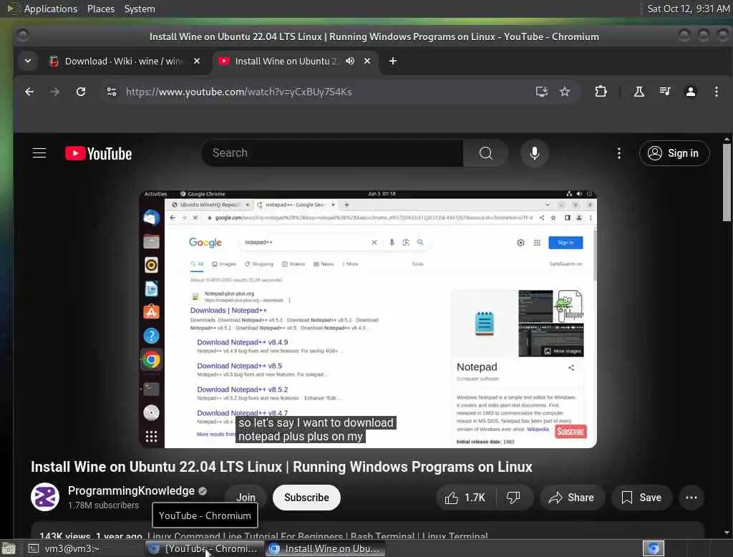The height and width of the screenshot is (557, 733).
Task: Open the Applications menu
Action: tap(51, 9)
